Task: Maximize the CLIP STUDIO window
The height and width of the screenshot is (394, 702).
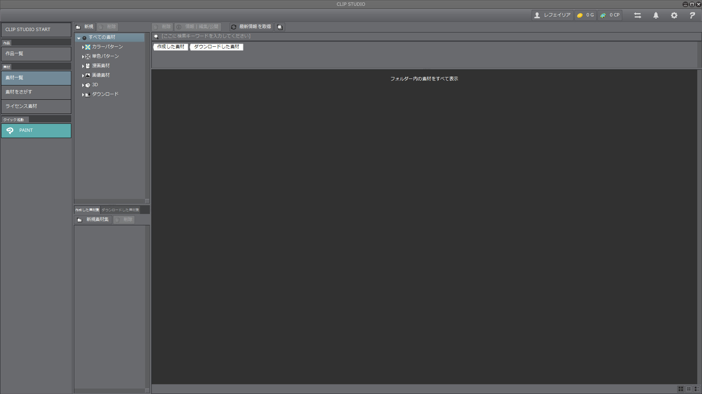Action: tap(692, 4)
